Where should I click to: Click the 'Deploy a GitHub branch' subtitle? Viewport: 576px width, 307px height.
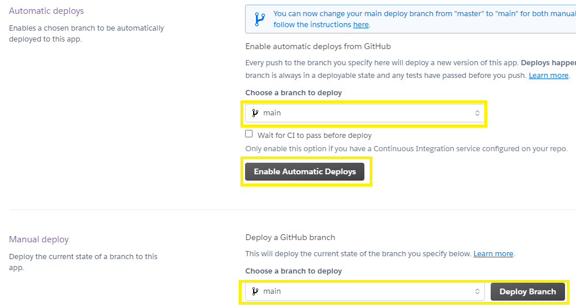pos(290,238)
